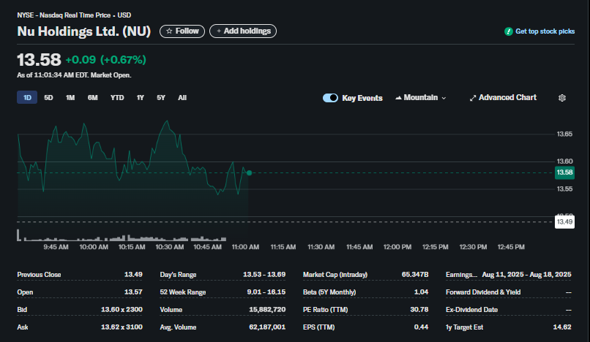Click the Day's Range label
The height and width of the screenshot is (342, 590).
178,275
